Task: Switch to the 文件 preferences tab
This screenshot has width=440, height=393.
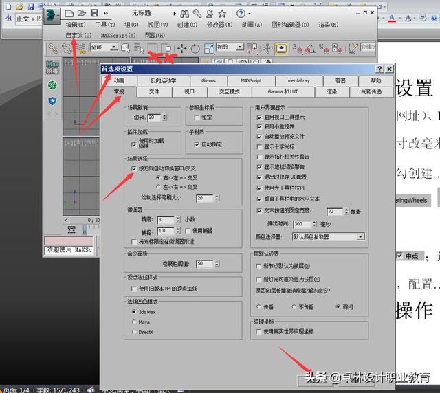Action: [x=154, y=92]
